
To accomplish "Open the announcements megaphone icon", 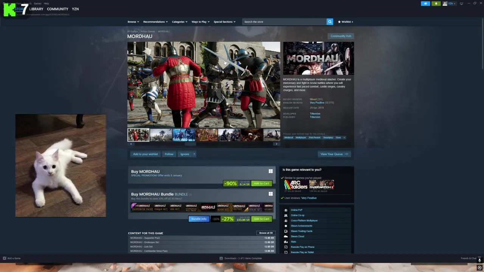I will tap(425, 4).
